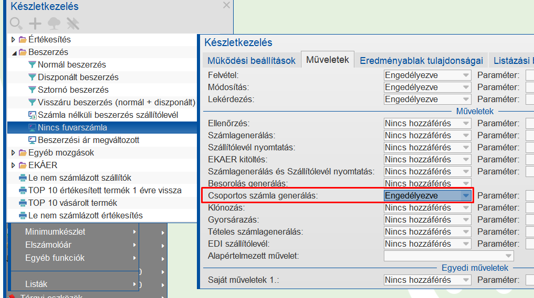Click the plus add icon in toolbar
The height and width of the screenshot is (298, 534).
click(35, 24)
